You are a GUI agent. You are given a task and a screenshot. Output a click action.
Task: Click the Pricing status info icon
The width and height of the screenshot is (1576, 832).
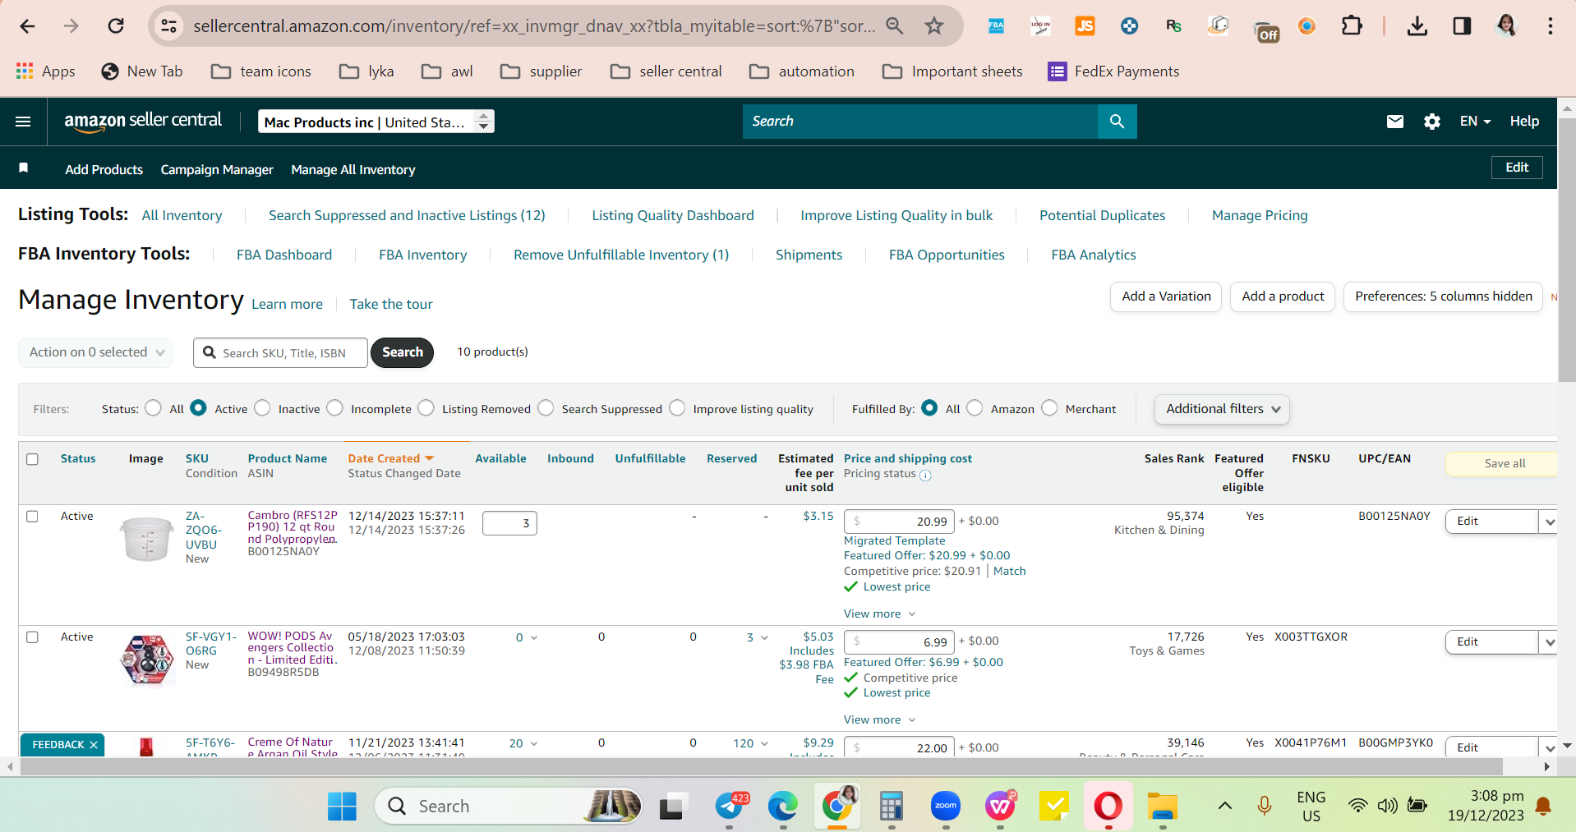925,476
